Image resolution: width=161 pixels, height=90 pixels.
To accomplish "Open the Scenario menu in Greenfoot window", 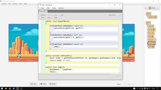I will pyautogui.click(x=4, y=4).
